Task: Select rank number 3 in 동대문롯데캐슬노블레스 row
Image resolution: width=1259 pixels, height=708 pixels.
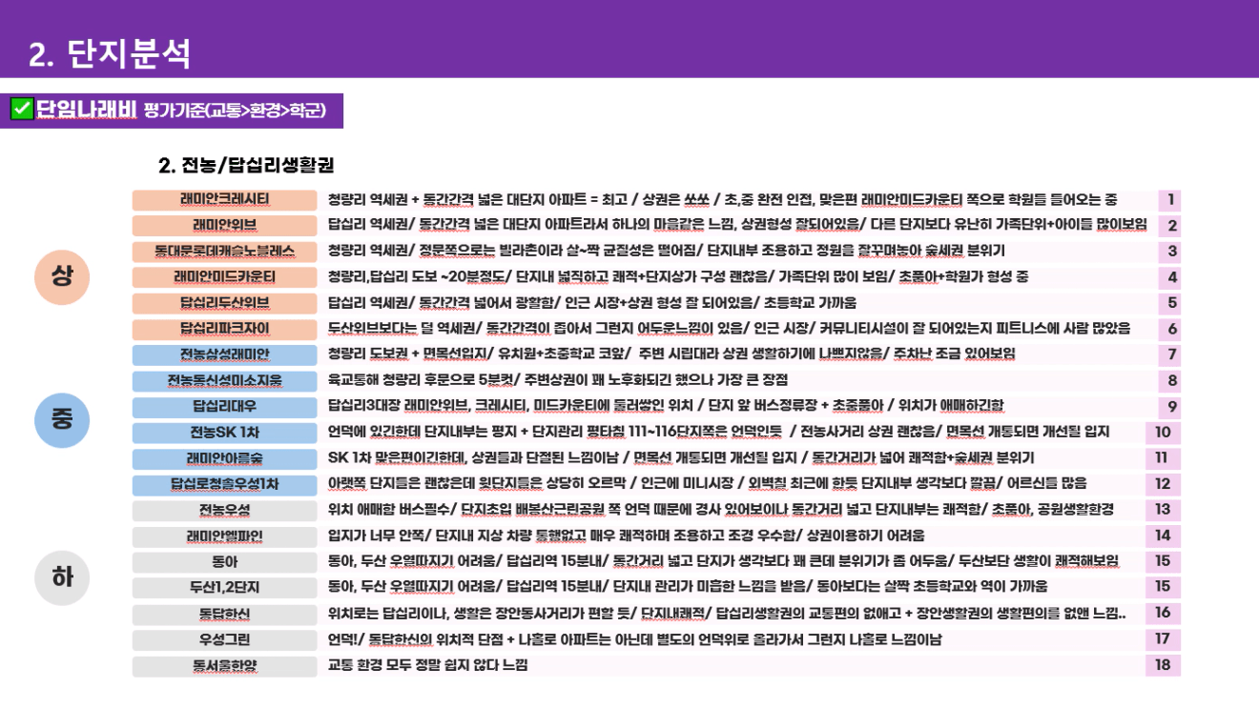Action: [x=1170, y=252]
